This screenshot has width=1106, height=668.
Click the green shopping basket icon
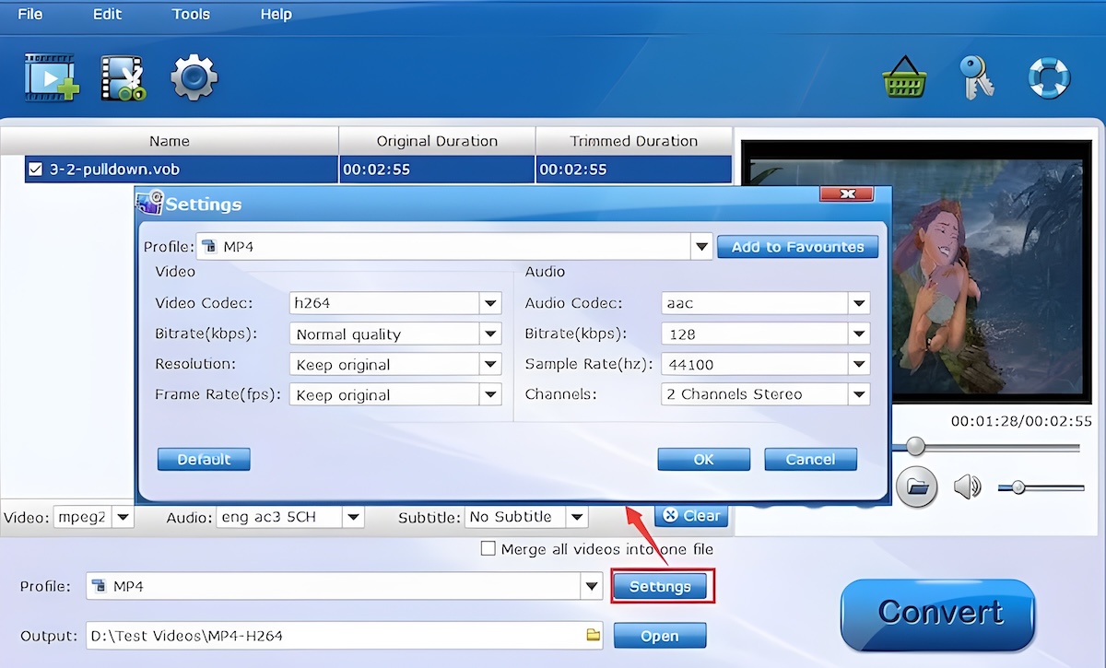coord(904,77)
